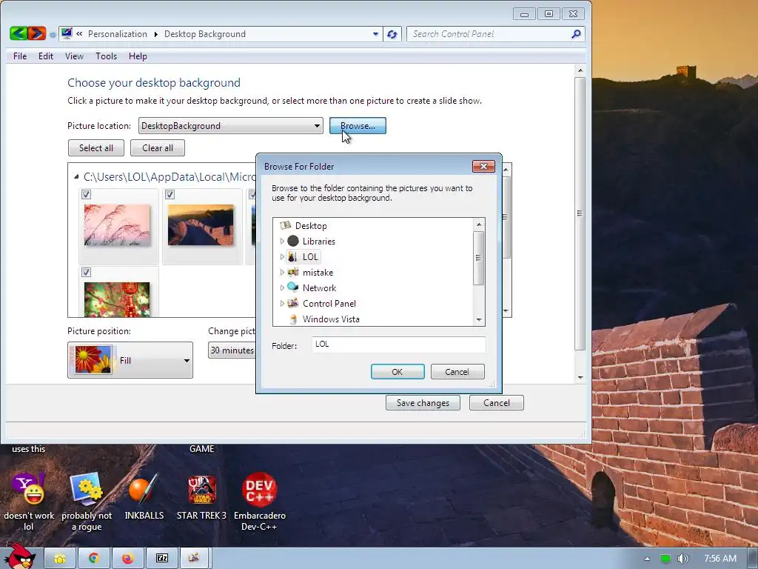This screenshot has height=569, width=758.
Task: Open the 30 minutes interval dropdown
Action: pos(232,350)
